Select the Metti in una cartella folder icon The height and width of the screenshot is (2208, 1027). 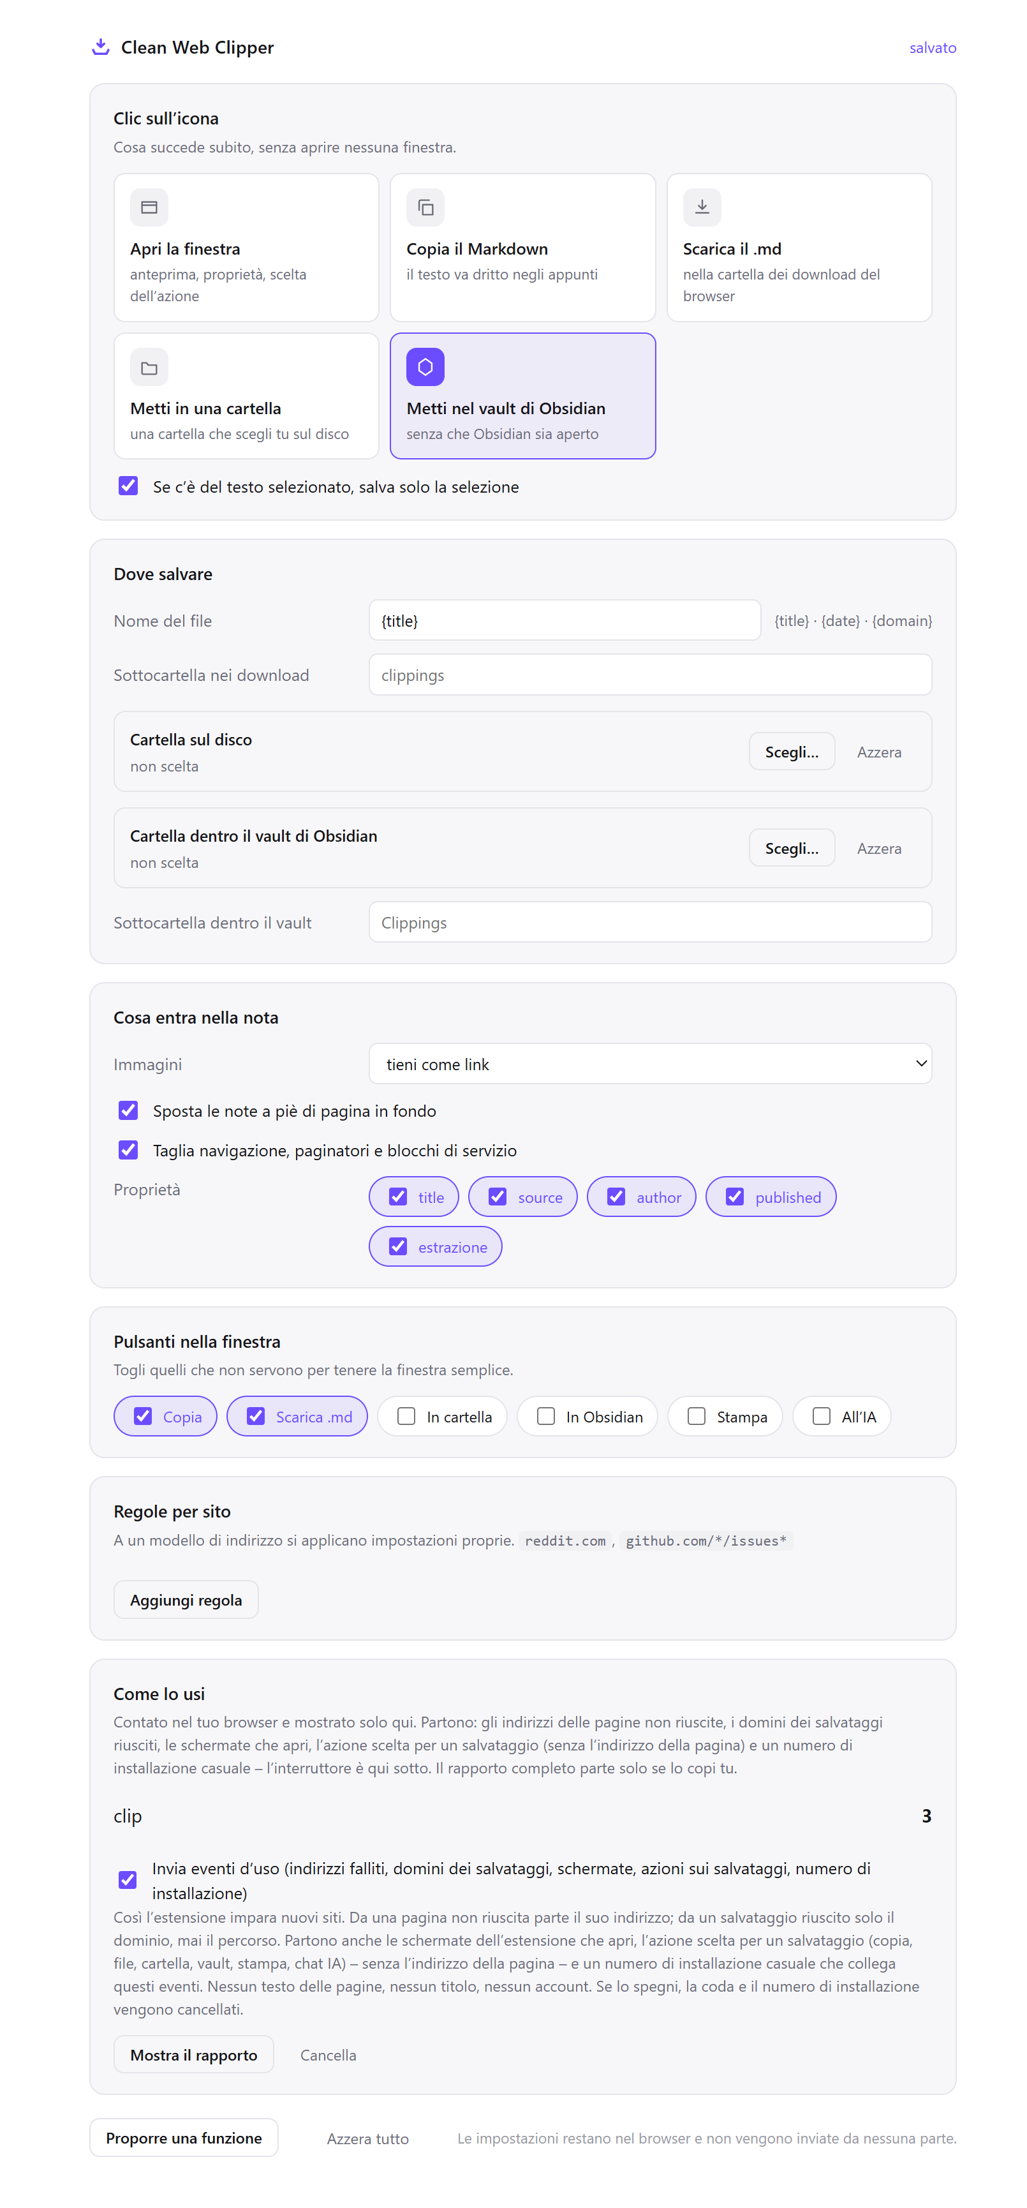(x=149, y=368)
